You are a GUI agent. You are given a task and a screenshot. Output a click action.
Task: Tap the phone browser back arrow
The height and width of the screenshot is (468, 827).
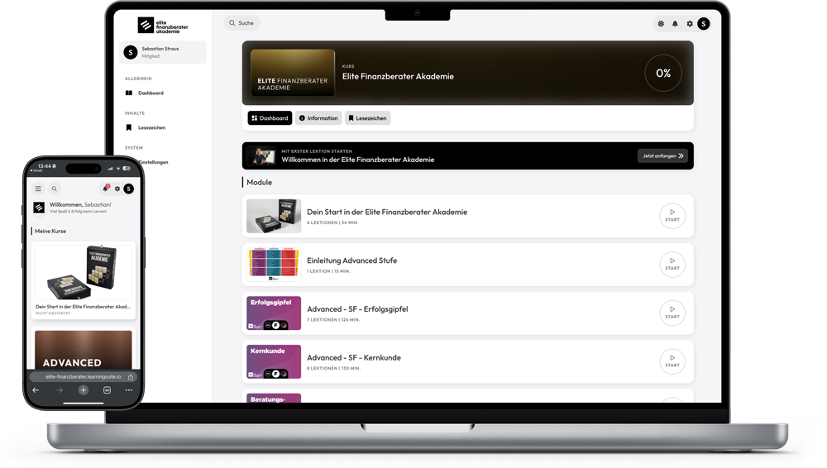tap(36, 390)
